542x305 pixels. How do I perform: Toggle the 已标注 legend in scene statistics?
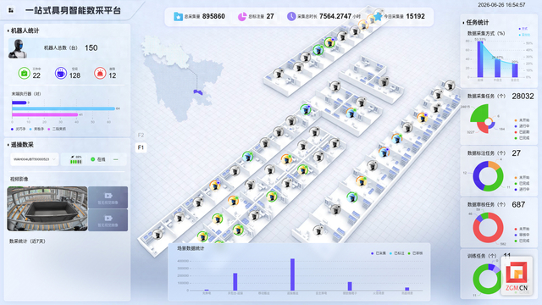pos(397,253)
